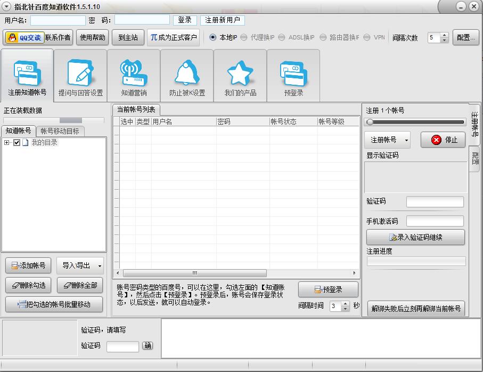Viewport: 483px width, 372px height.
Task: Increase the 间隔时间 seconds spinner
Action: (346, 304)
